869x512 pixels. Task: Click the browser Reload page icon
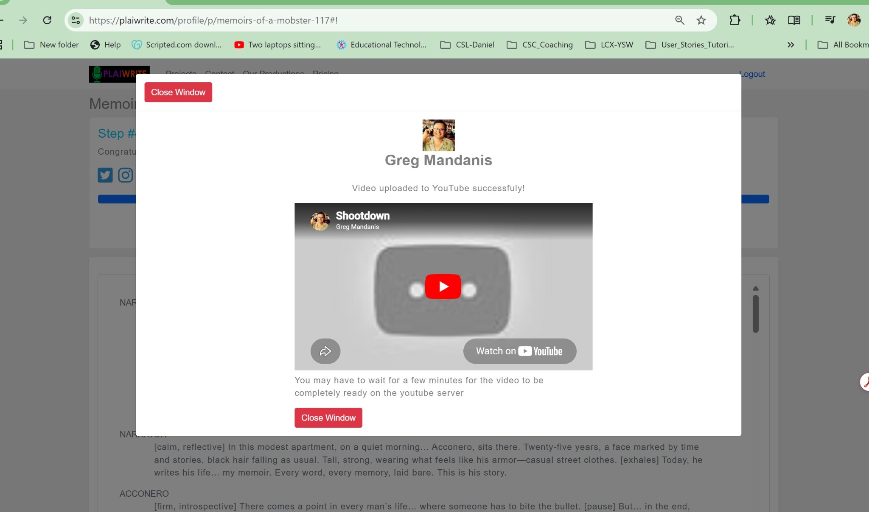pos(47,20)
